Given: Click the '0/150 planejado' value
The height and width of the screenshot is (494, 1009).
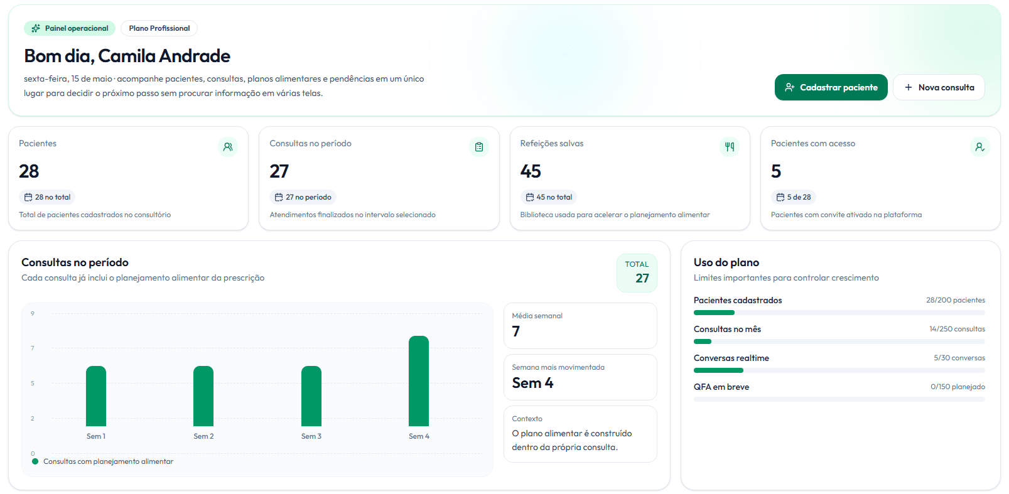Looking at the screenshot, I should pos(958,387).
